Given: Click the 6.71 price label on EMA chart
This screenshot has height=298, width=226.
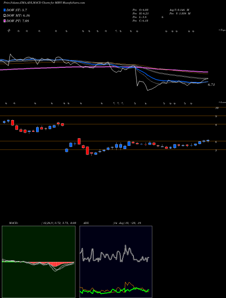Looking at the screenshot, I should (x=211, y=85).
